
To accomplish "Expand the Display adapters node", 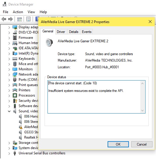I will (9, 27).
